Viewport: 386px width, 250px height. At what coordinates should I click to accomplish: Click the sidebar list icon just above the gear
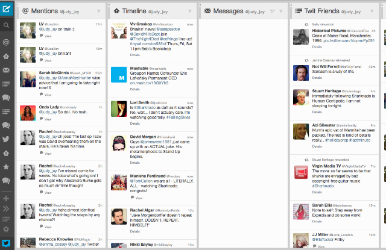pyautogui.click(x=6, y=219)
